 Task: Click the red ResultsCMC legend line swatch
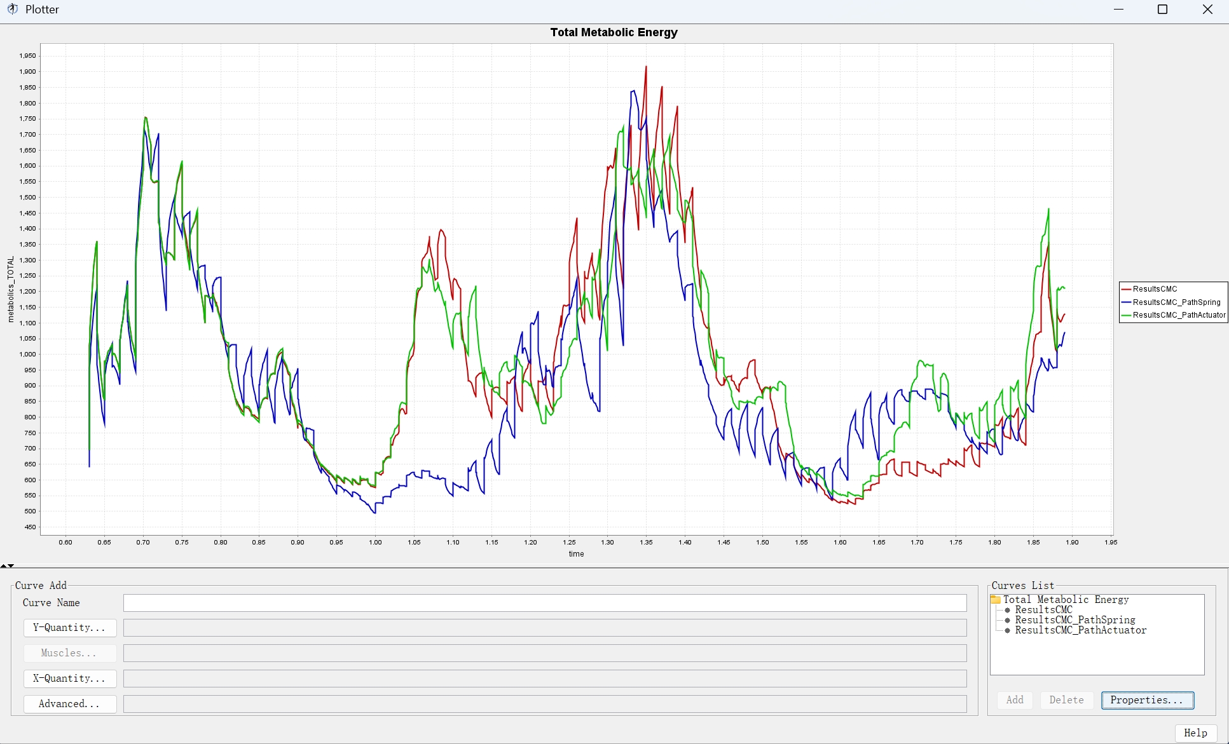point(1127,289)
